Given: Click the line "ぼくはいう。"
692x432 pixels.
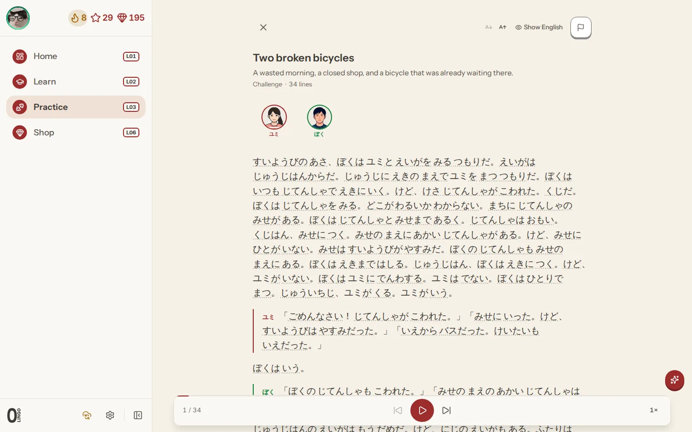Looking at the screenshot, I should (x=279, y=369).
